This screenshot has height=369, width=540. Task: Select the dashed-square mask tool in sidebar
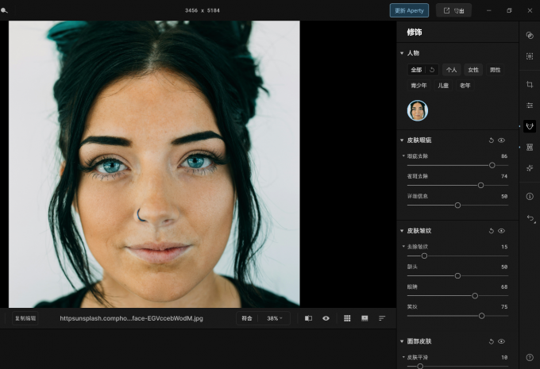[x=530, y=56]
